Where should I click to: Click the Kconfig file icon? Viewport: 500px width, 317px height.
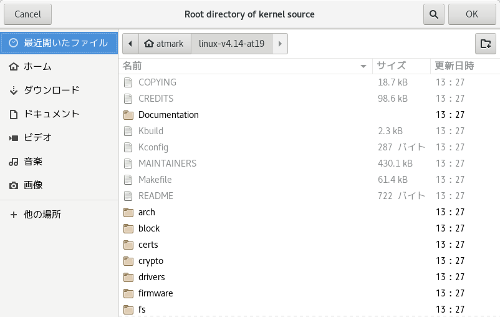point(128,147)
